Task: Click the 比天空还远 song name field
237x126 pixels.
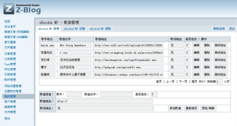Action: click(x=75, y=67)
